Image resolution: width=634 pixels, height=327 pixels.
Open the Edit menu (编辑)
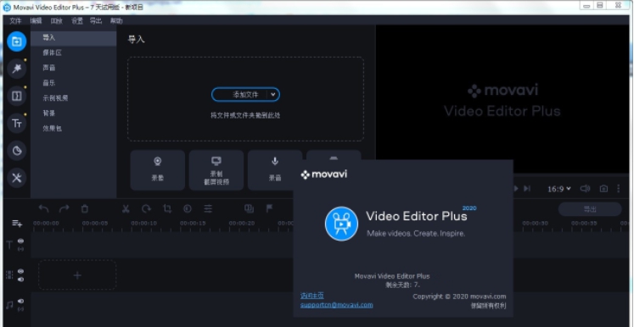[x=36, y=21]
